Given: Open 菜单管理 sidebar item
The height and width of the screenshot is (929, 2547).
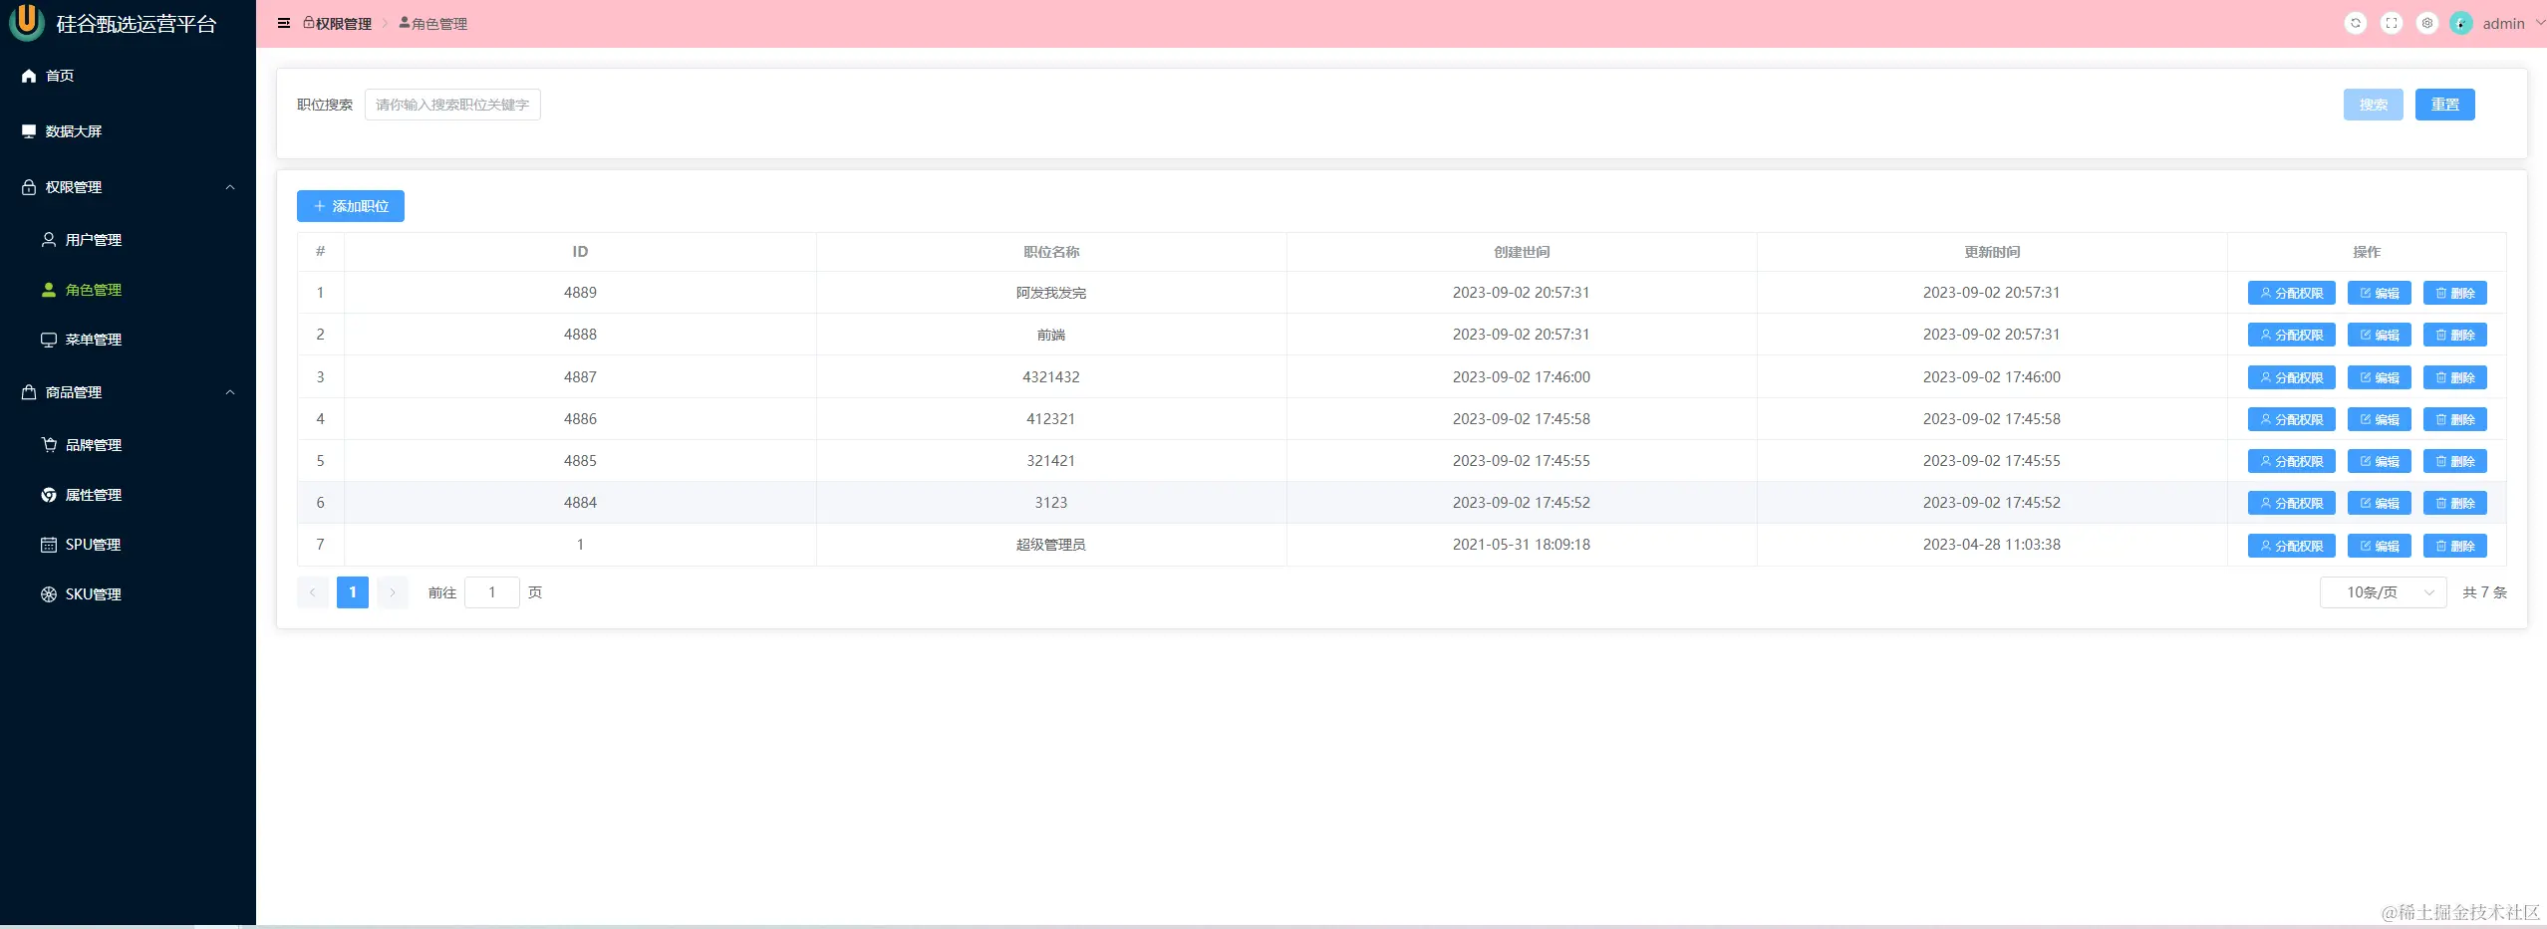Looking at the screenshot, I should click(x=128, y=340).
